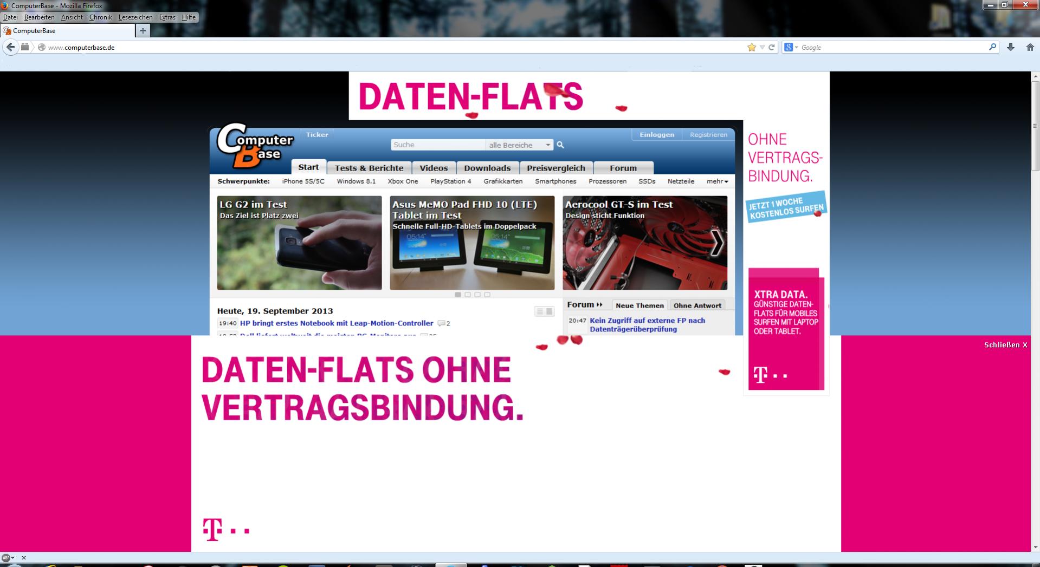Click the ComputerBase site search magnifier
This screenshot has width=1040, height=567.
560,145
